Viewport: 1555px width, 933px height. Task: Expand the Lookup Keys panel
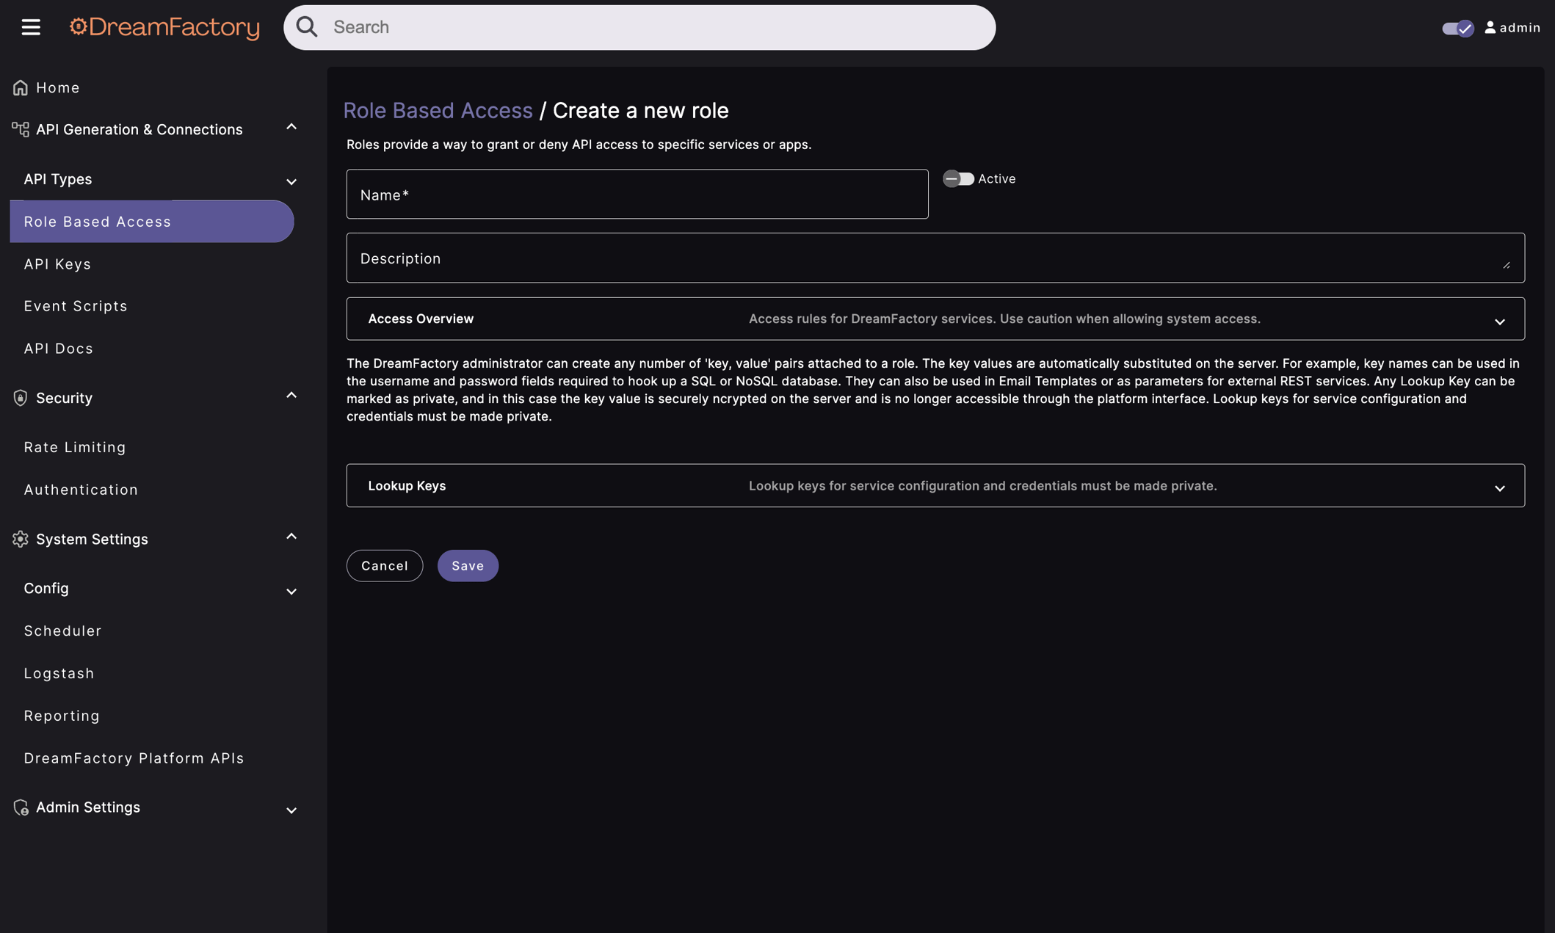pos(1499,487)
